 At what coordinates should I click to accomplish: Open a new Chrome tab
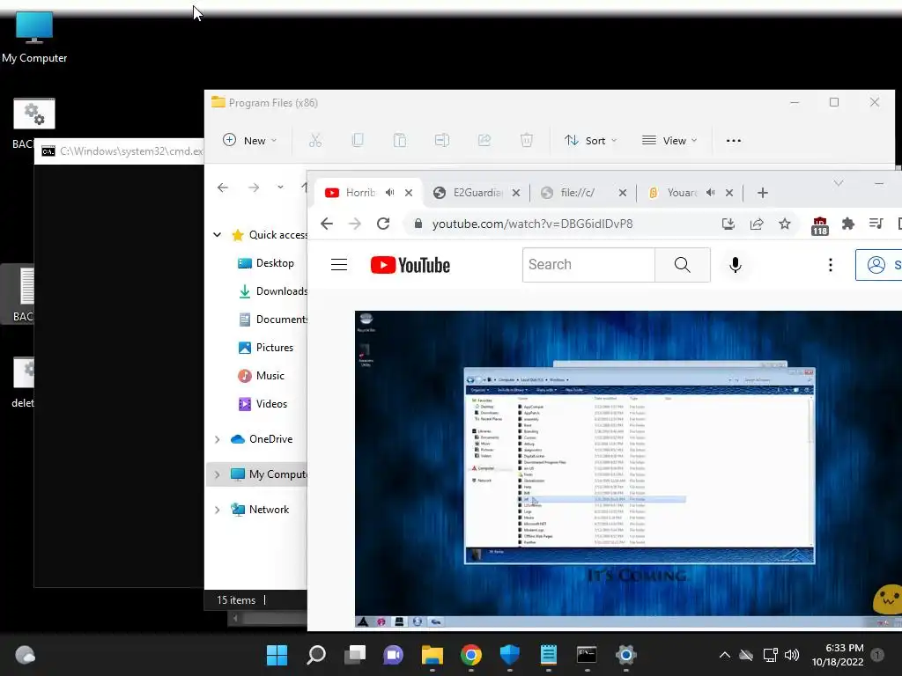(x=763, y=193)
